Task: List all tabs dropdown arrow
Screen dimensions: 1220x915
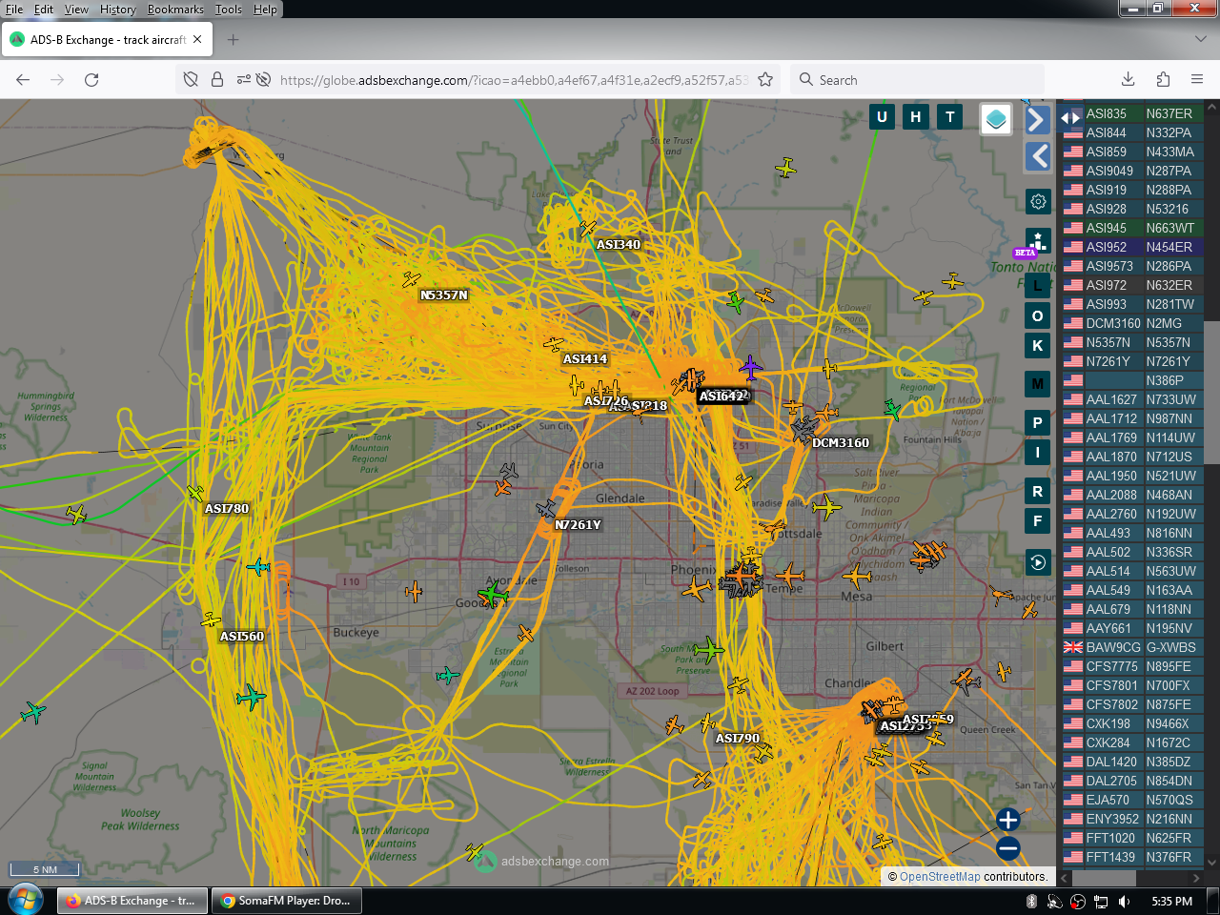Action: point(1200,40)
